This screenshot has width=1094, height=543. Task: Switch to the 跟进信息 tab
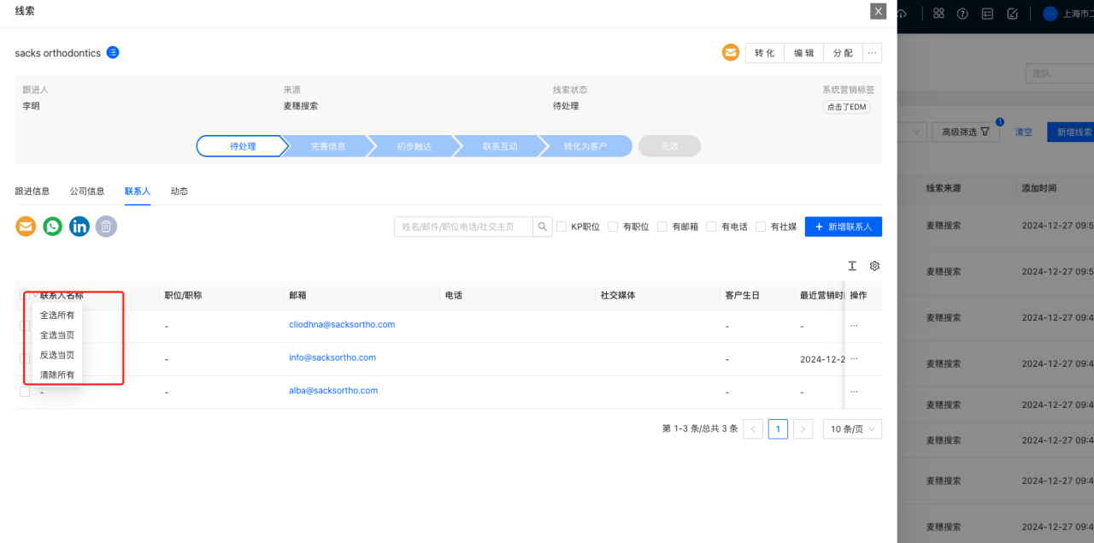[x=32, y=192]
